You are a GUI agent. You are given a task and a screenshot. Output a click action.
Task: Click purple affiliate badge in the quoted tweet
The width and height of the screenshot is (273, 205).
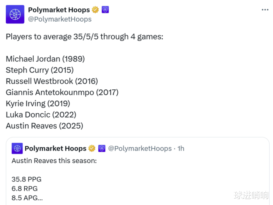pyautogui.click(x=102, y=148)
